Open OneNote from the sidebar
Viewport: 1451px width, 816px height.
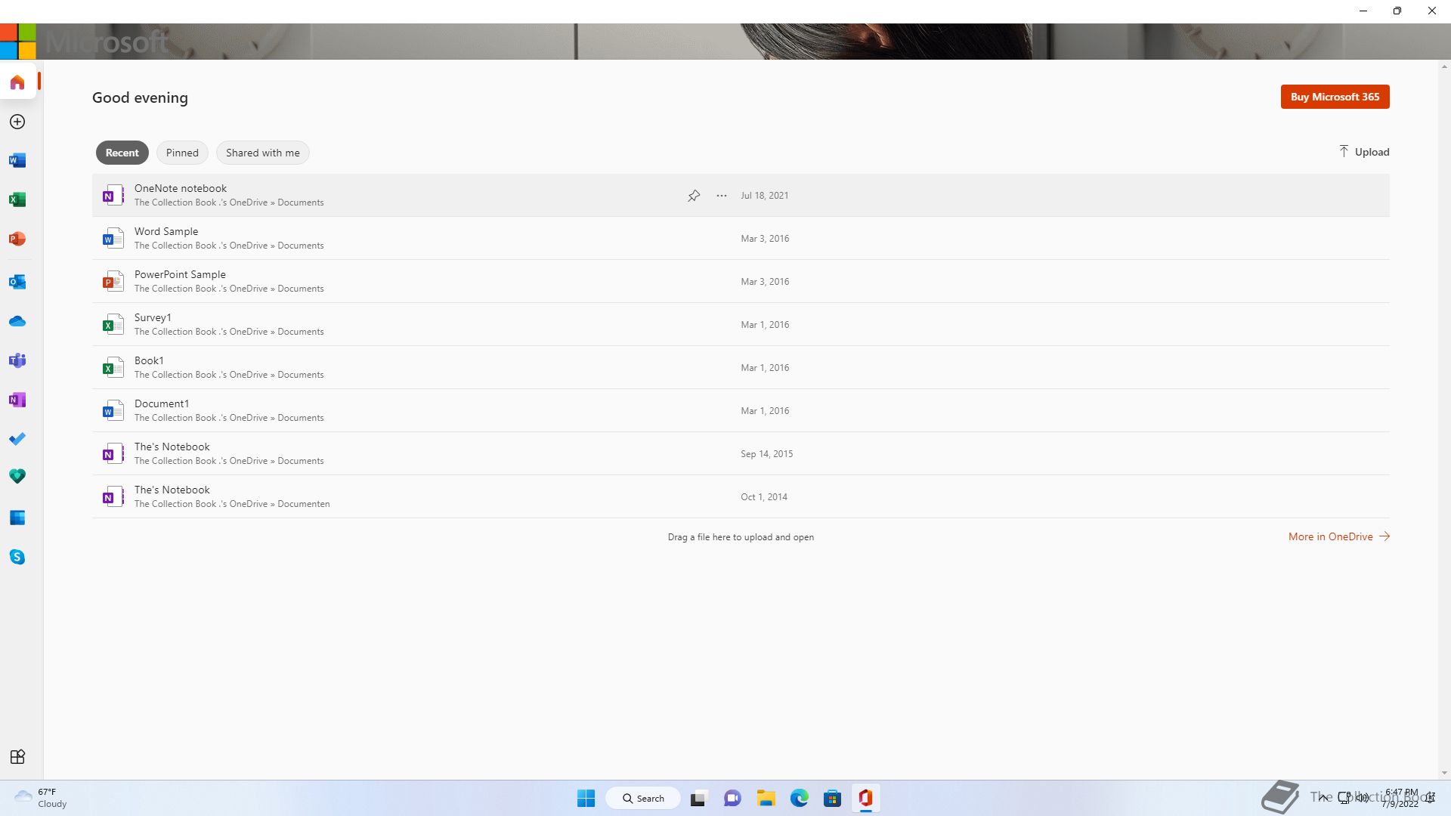(x=17, y=400)
